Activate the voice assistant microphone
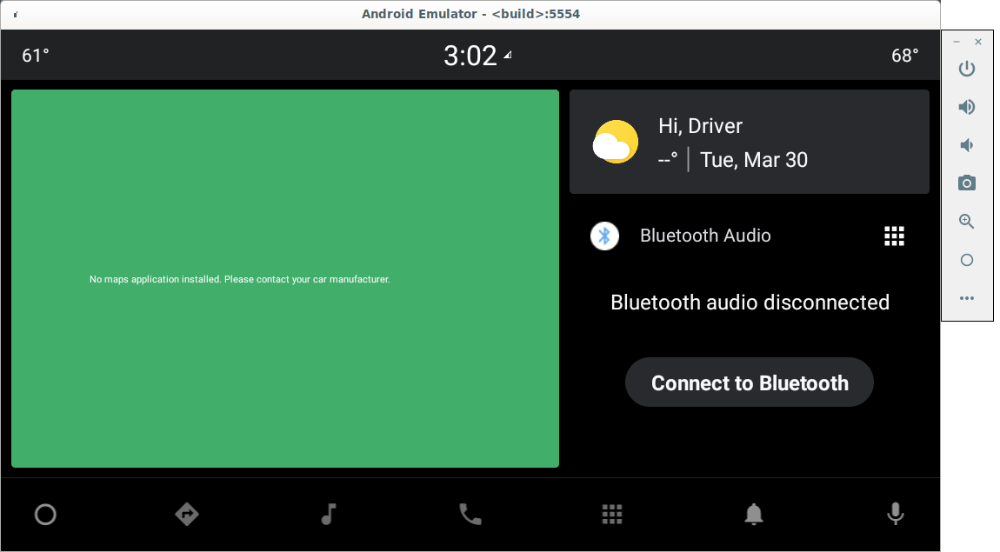This screenshot has width=1000, height=552. coord(895,515)
